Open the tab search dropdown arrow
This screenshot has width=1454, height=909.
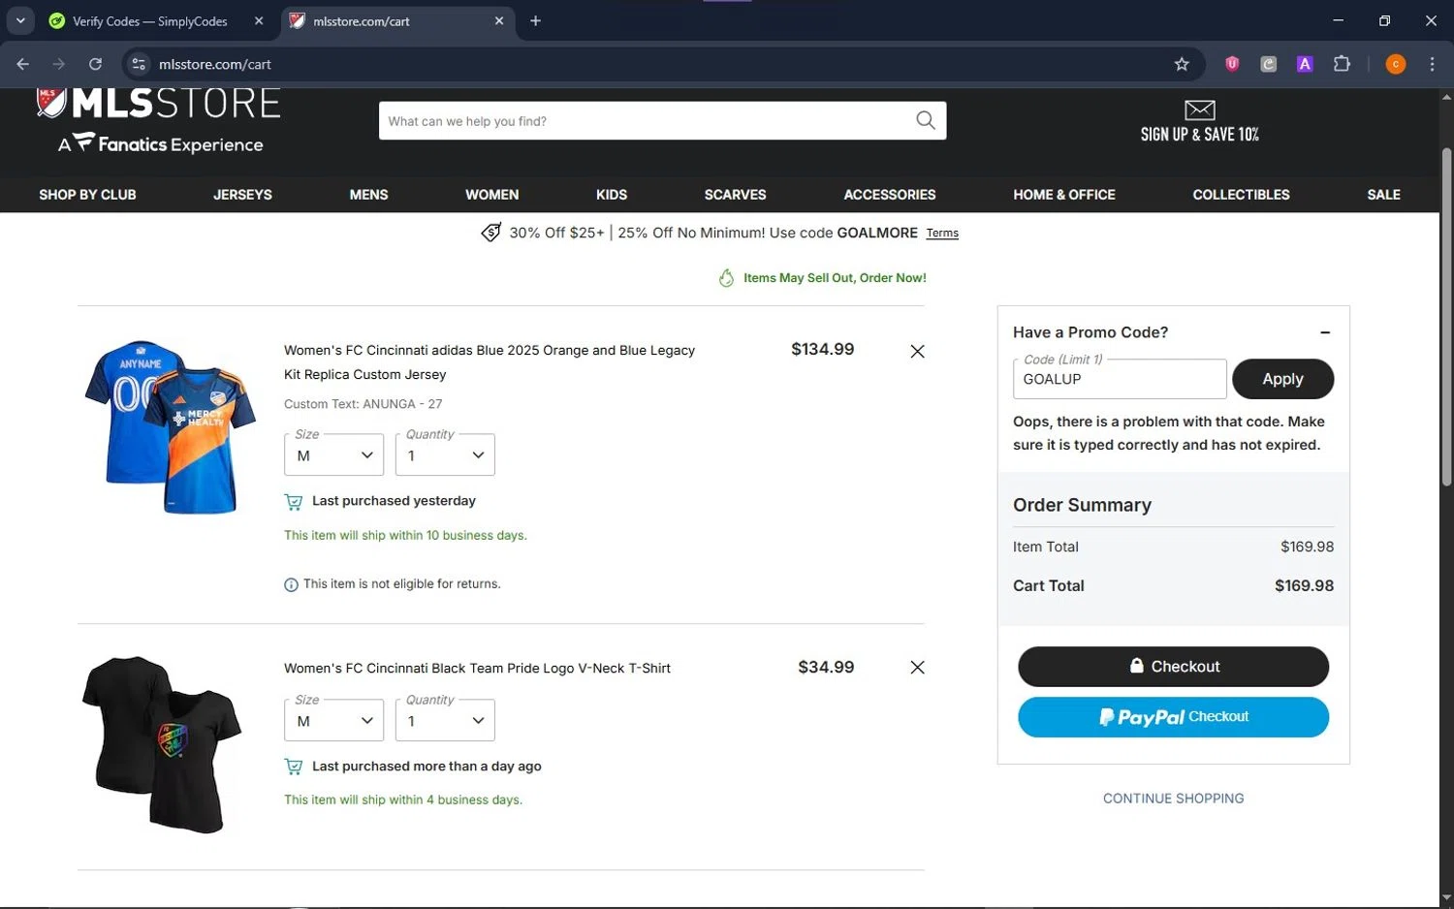(x=20, y=20)
